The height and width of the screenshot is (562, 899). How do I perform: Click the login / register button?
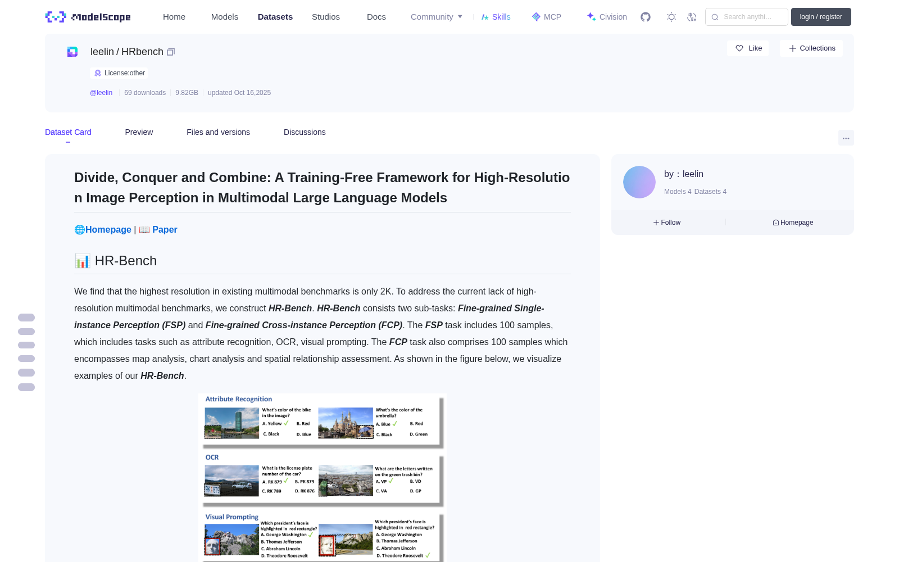(821, 17)
